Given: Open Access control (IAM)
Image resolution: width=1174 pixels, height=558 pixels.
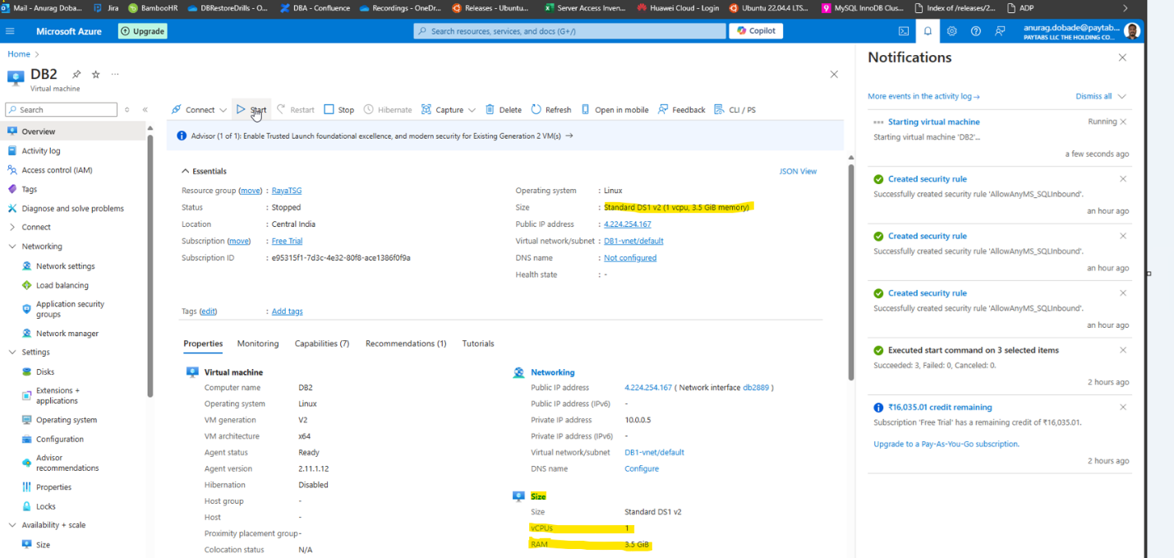Looking at the screenshot, I should 57,170.
